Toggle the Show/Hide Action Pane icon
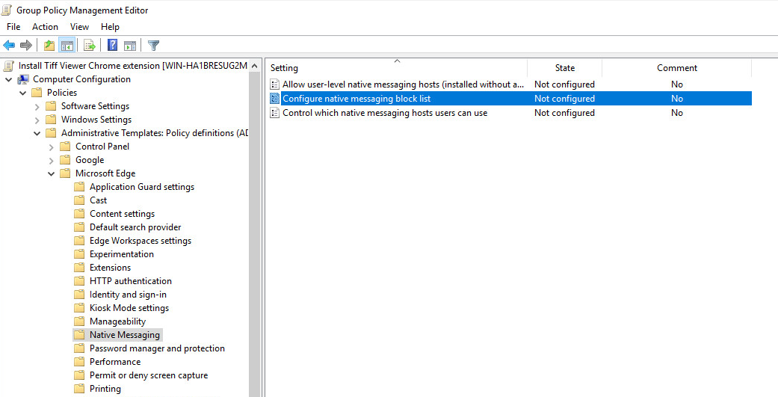Screen dimensions: 778x397 (x=129, y=46)
